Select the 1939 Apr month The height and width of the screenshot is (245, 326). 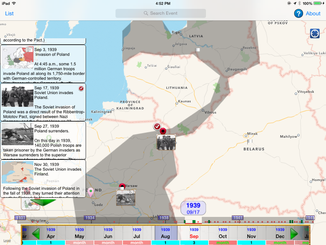(x=51, y=233)
